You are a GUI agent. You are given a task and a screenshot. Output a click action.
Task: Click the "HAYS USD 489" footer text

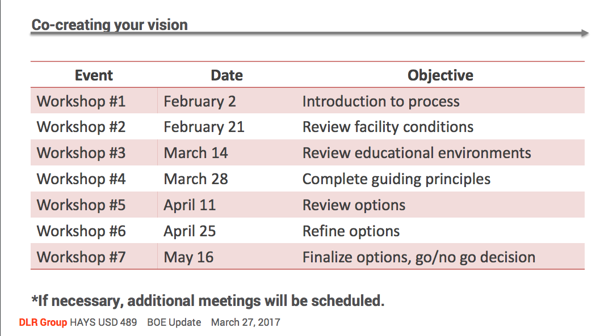coord(103,322)
